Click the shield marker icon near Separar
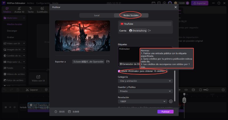The height and width of the screenshot is (120, 228). pos(46,90)
